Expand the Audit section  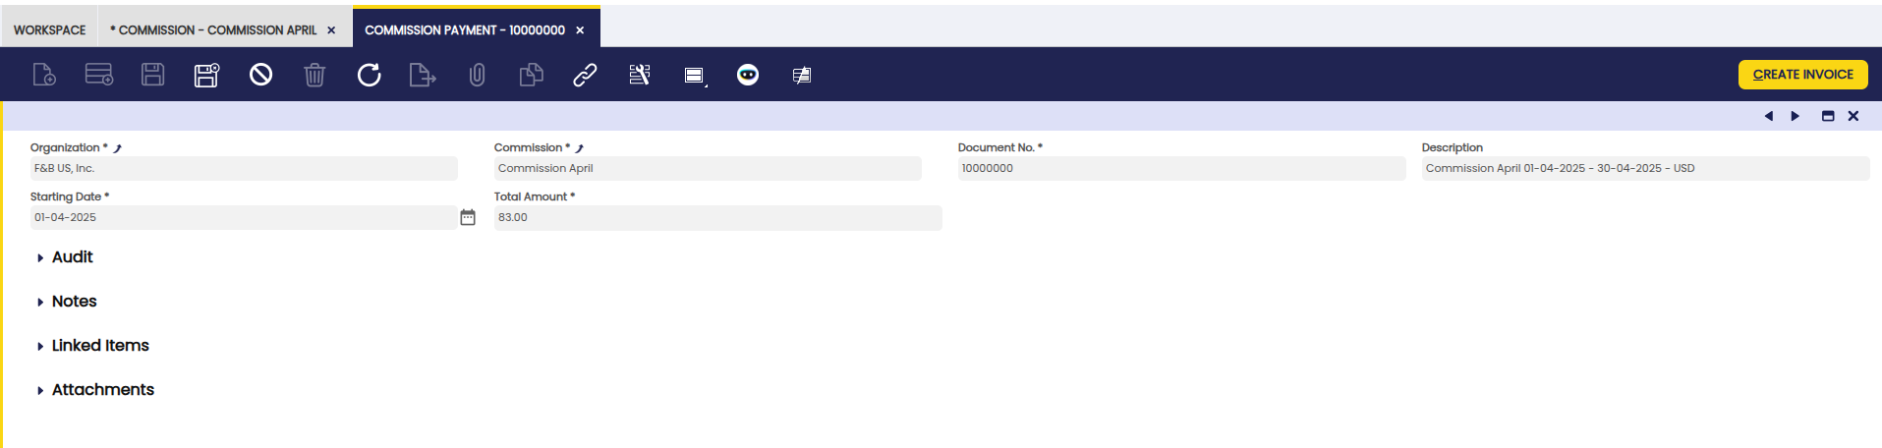72,257
